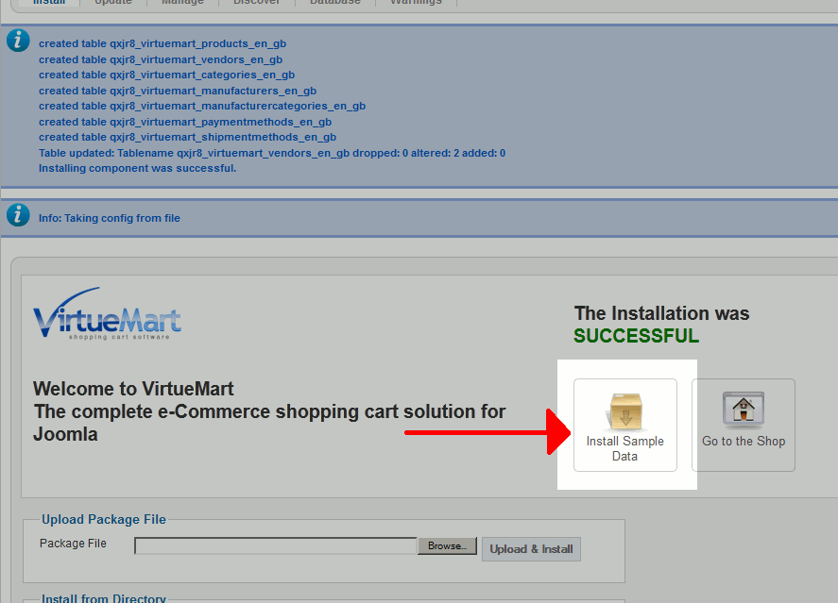The height and width of the screenshot is (603, 838).
Task: Click the Upload & Install button
Action: (531, 549)
